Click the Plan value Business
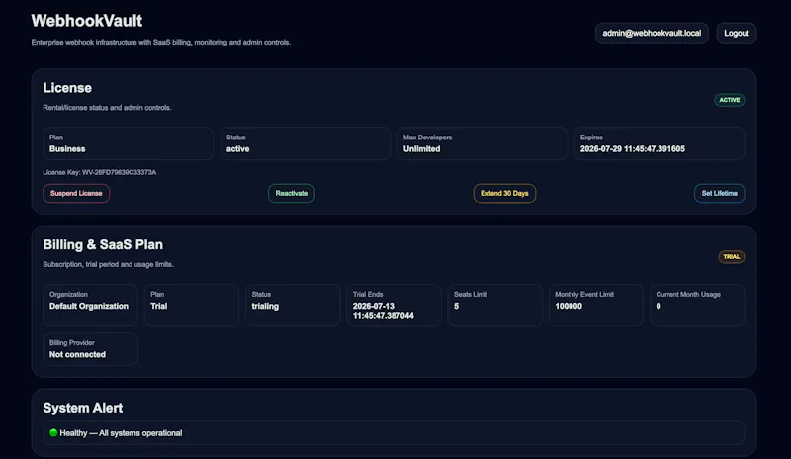Image resolution: width=791 pixels, height=459 pixels. pos(67,149)
